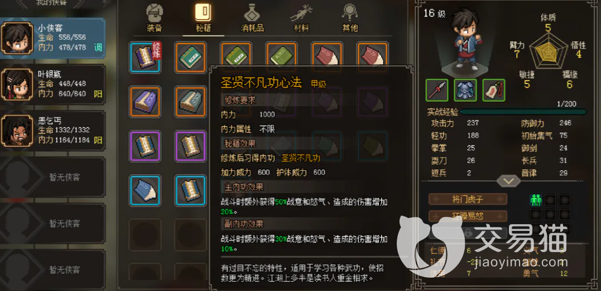601x291 pixels.
Task: Toggle the green figures formation slot
Action: (x=536, y=200)
